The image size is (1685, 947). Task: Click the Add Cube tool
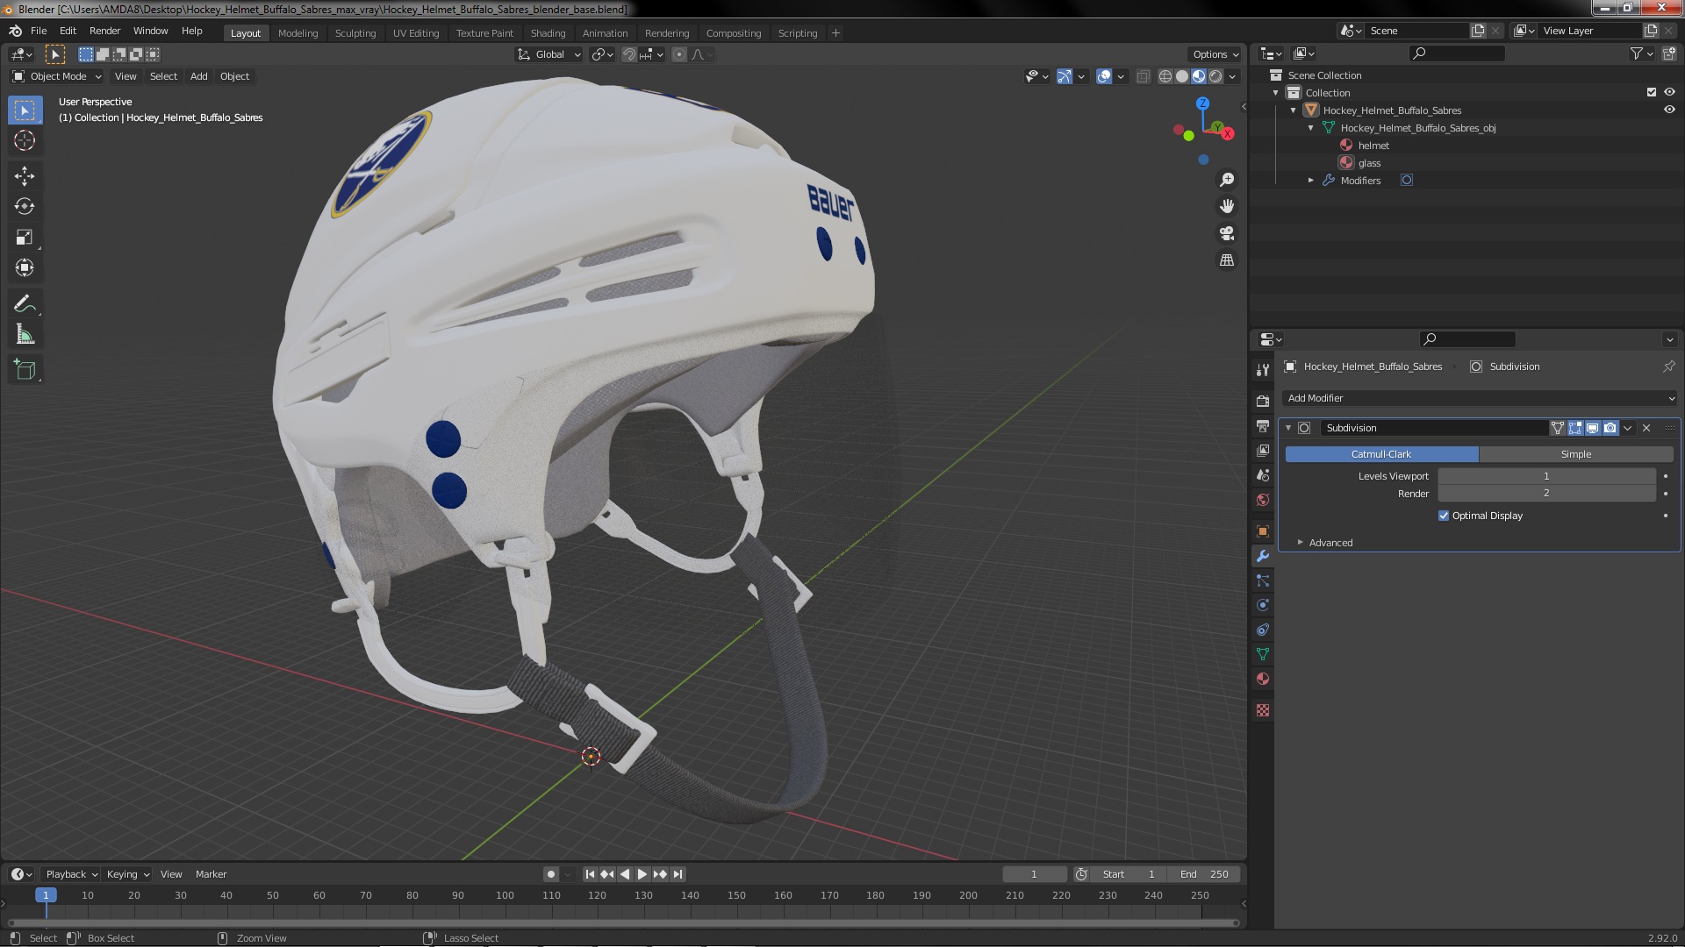(x=25, y=370)
